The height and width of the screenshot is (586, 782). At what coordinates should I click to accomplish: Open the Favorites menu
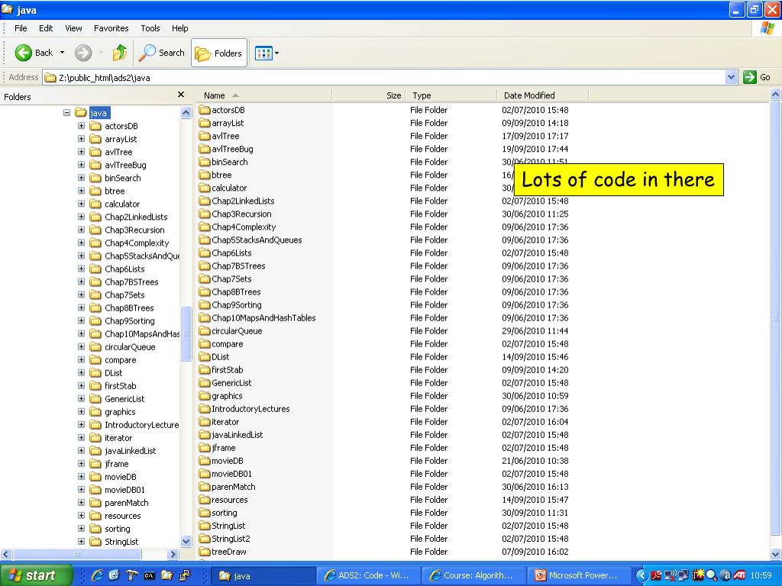pyautogui.click(x=111, y=28)
